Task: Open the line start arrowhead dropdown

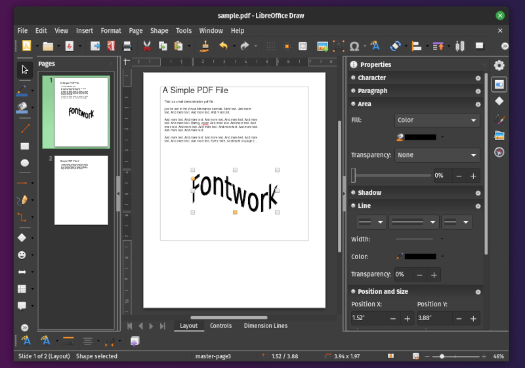Action: point(371,222)
